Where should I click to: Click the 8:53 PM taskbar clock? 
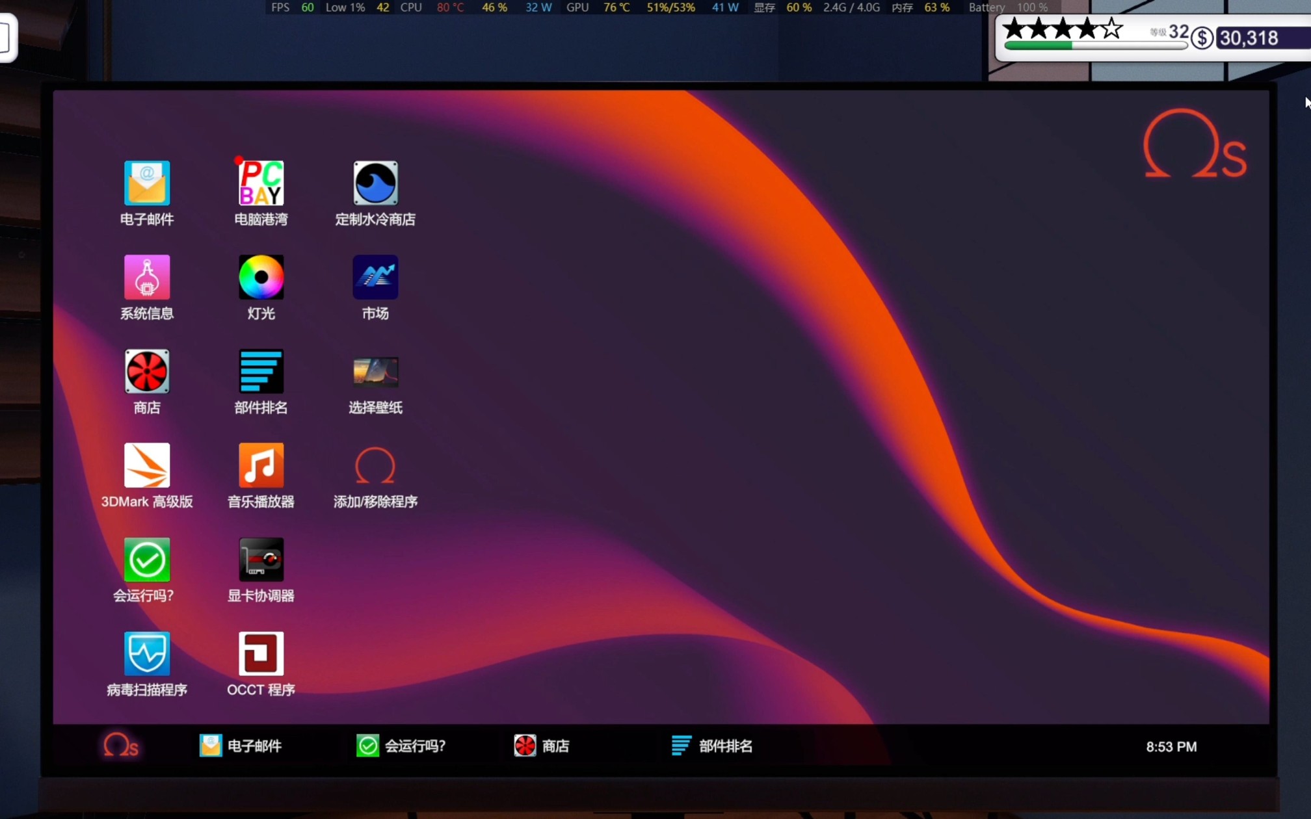pos(1171,747)
